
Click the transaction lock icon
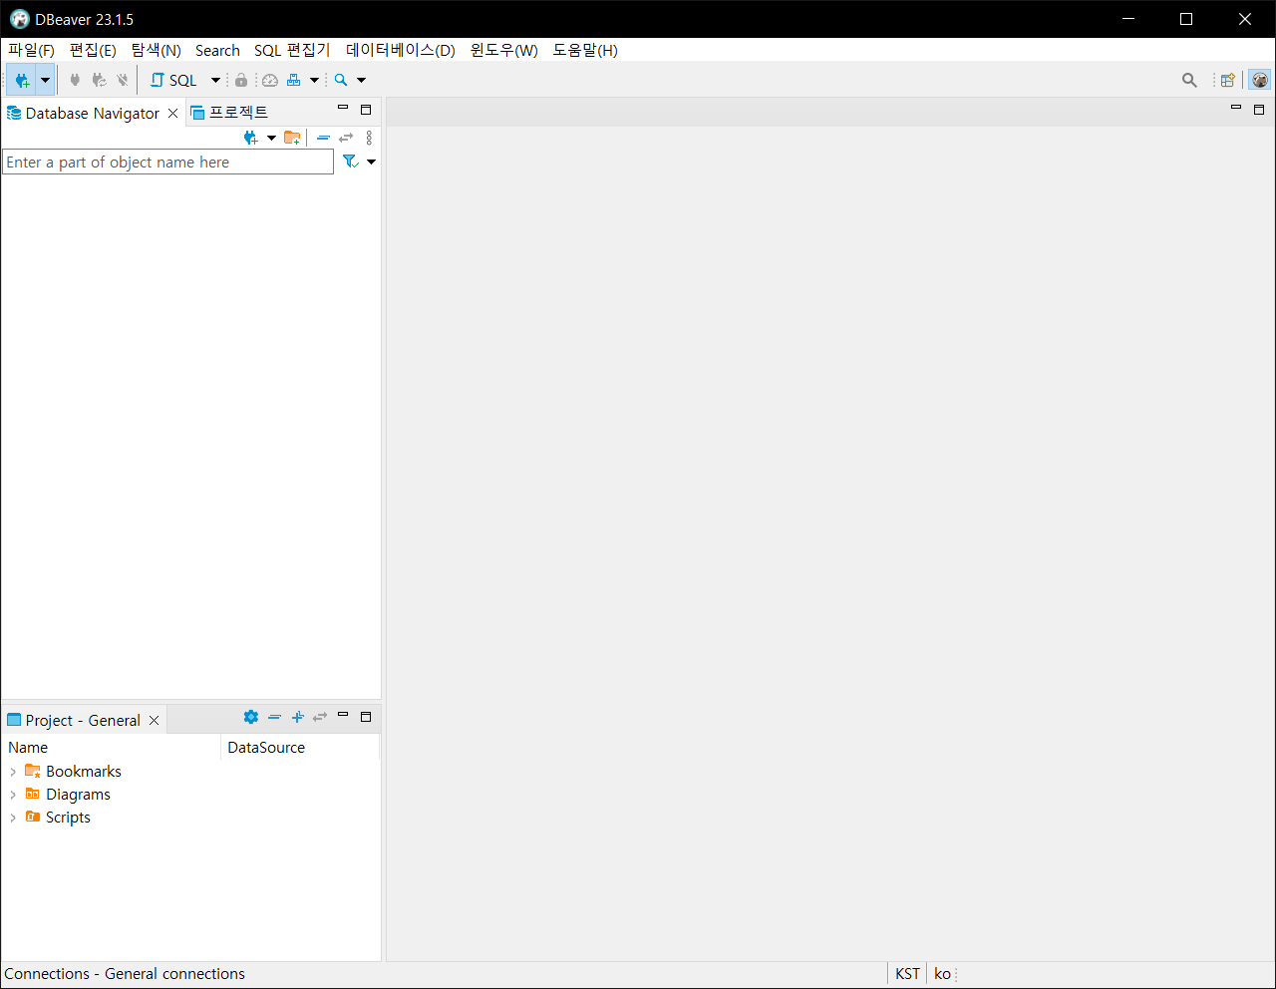click(241, 80)
